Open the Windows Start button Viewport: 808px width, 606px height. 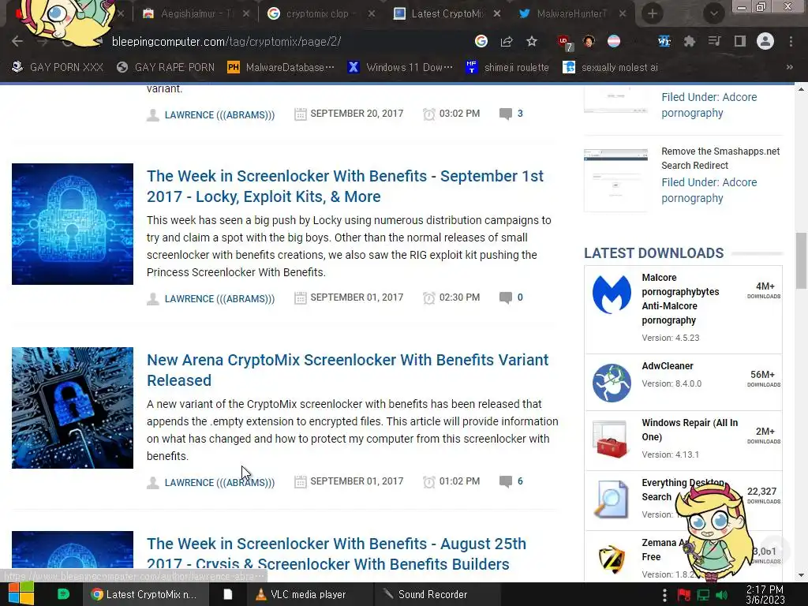[21, 594]
